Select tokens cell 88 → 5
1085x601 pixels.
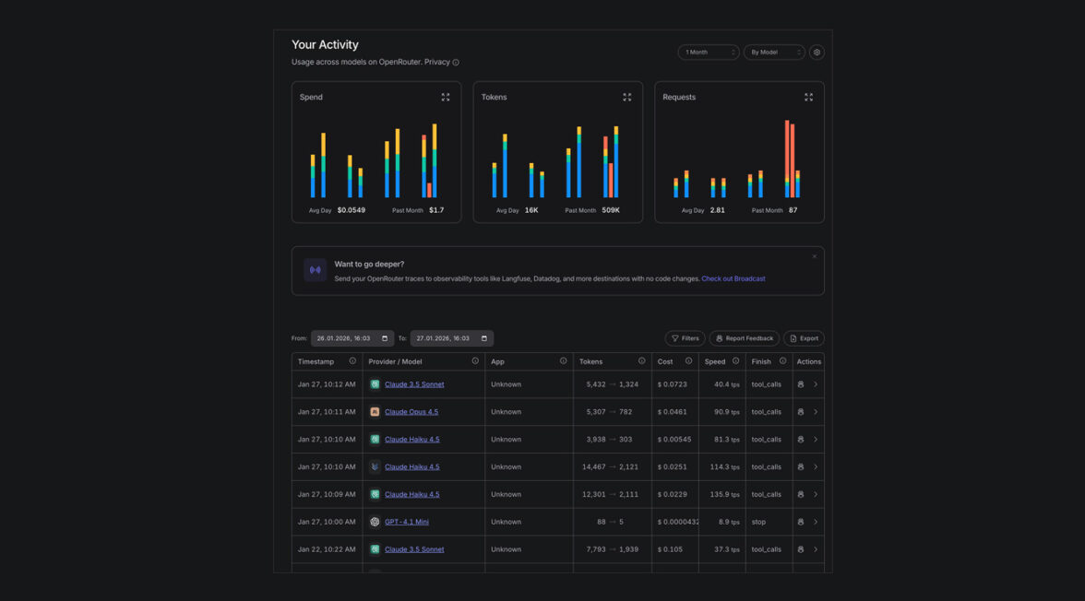610,522
